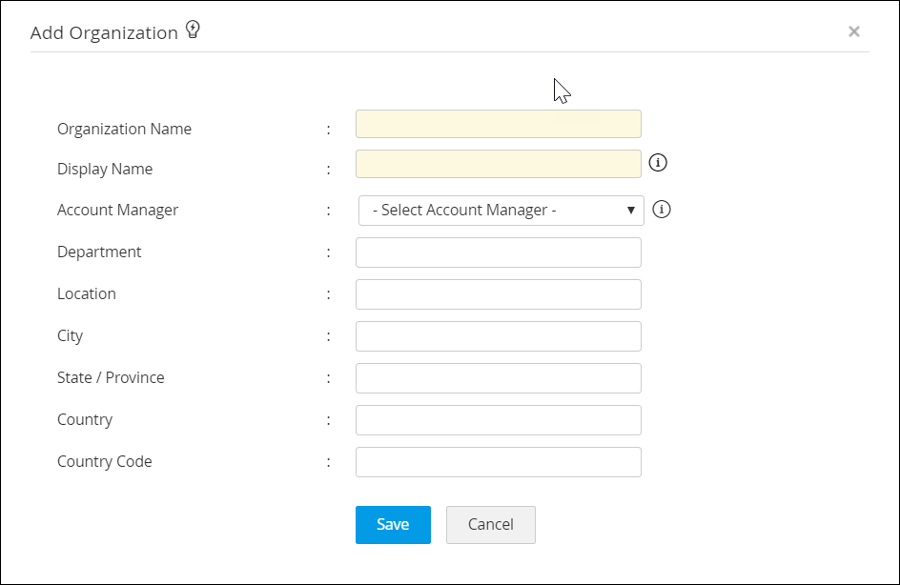Screen dimensions: 900x585
Task: Click into the Display Name text box
Action: 498,164
